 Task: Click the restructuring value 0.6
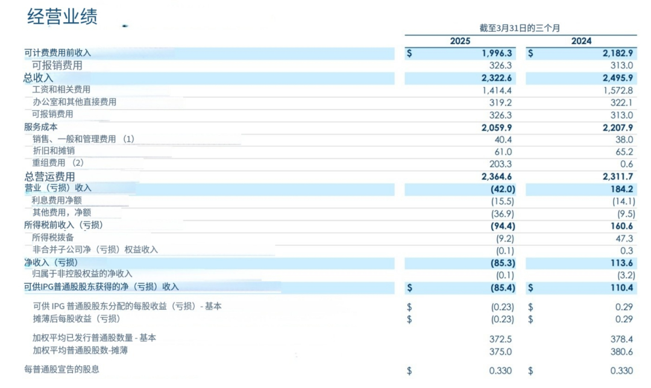tap(626, 164)
